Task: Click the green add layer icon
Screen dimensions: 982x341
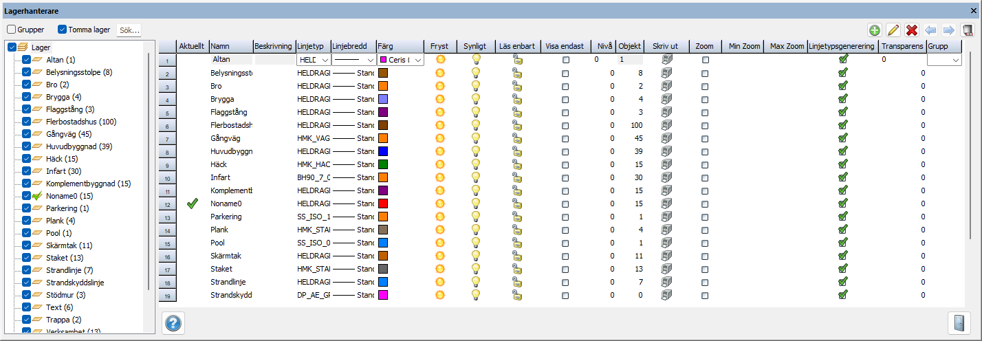Action: tap(875, 30)
